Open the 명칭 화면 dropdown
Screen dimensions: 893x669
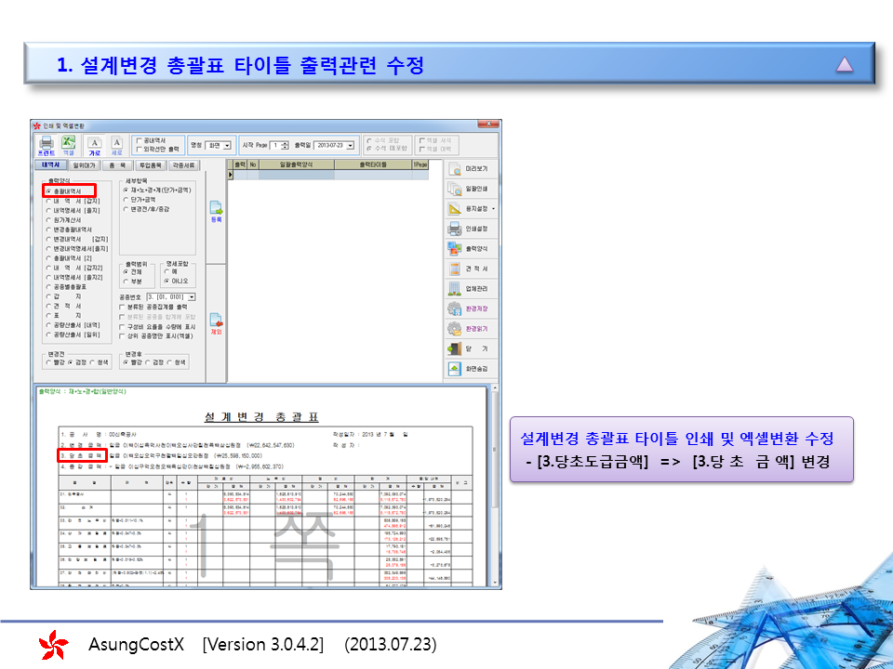click(x=227, y=146)
